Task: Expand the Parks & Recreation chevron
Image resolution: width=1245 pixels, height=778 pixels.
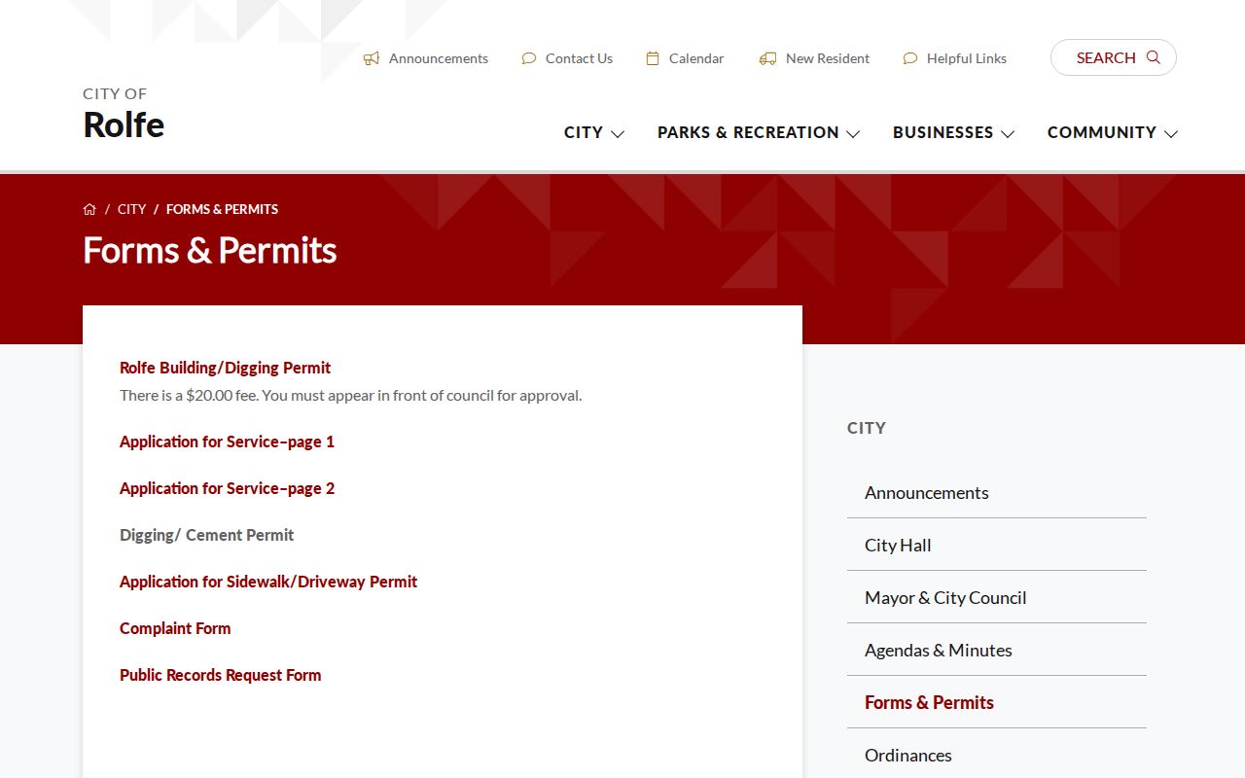Action: [x=853, y=133]
